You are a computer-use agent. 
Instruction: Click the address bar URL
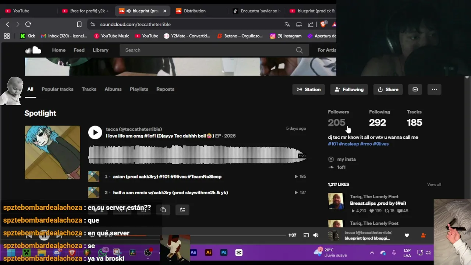[135, 24]
